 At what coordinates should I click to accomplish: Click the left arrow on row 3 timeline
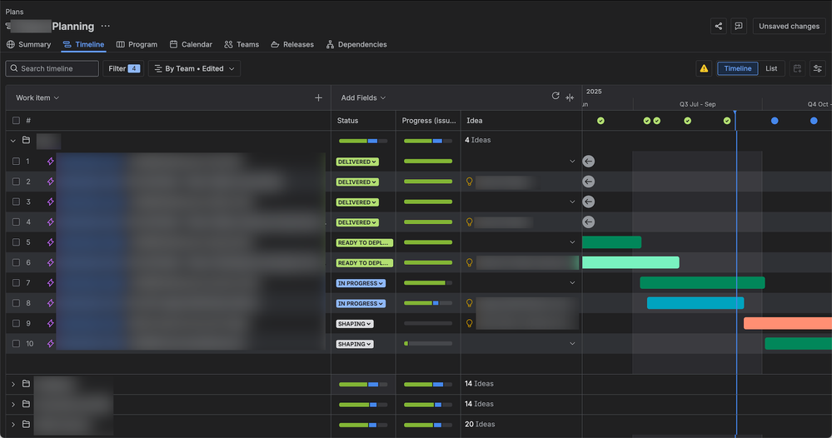[589, 202]
